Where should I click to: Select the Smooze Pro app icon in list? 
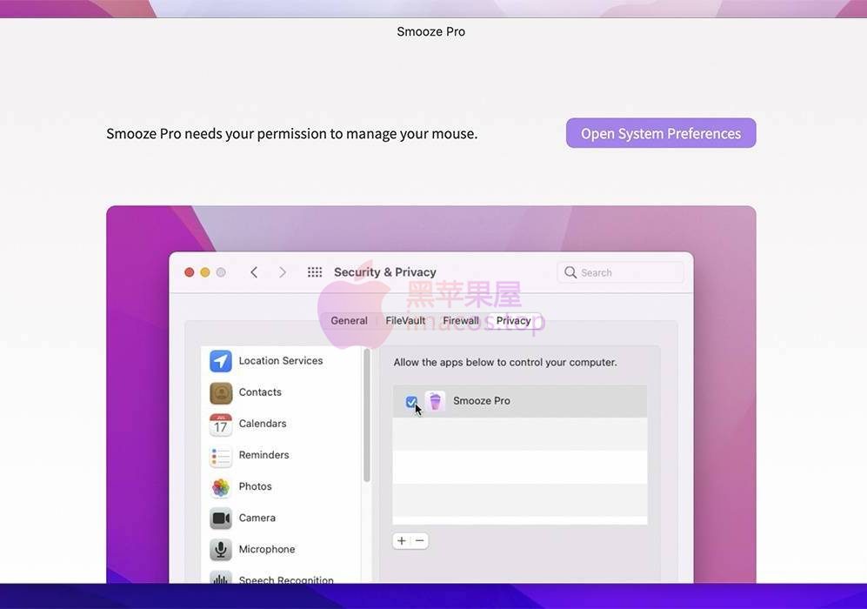pos(435,400)
